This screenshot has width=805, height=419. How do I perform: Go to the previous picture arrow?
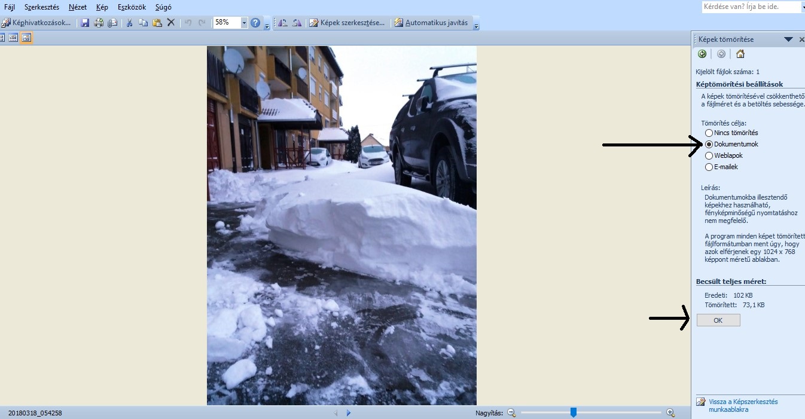pyautogui.click(x=336, y=412)
